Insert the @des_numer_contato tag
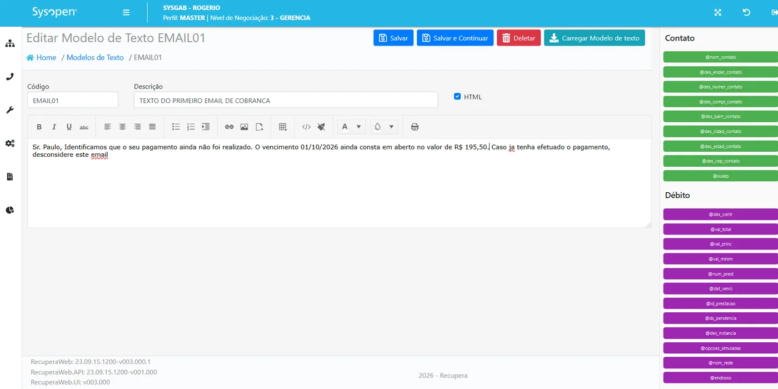The width and height of the screenshot is (778, 389). (720, 87)
